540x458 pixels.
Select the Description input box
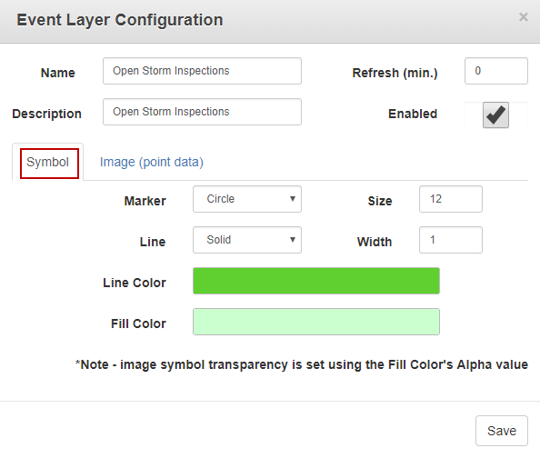point(202,112)
